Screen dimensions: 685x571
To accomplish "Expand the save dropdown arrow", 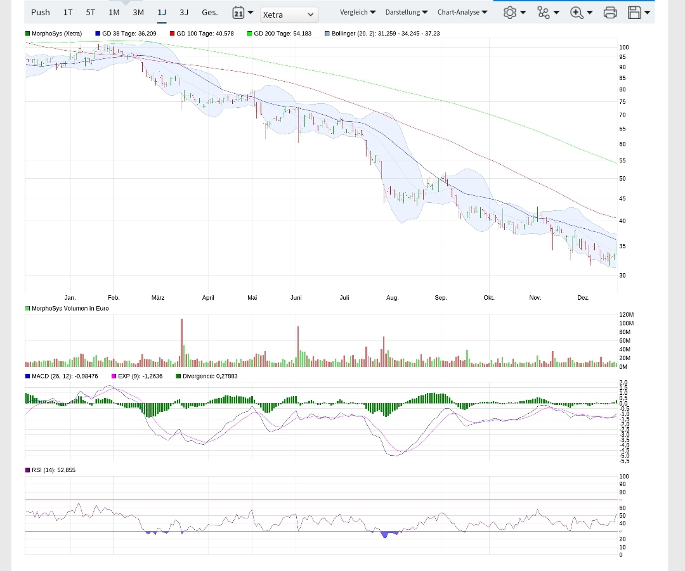I will [x=648, y=13].
